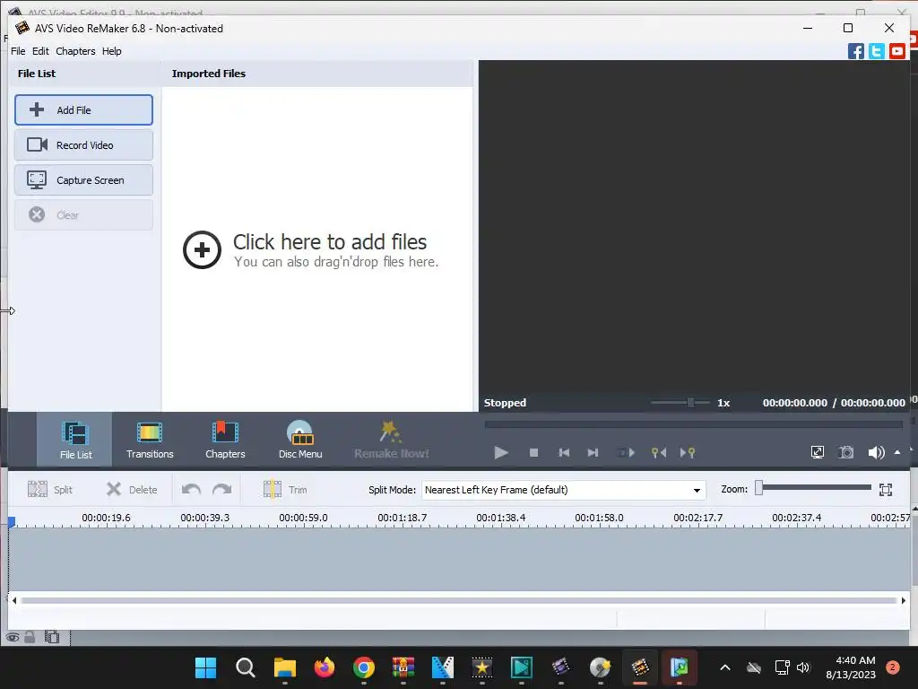This screenshot has height=689, width=918.
Task: Open the Twitter page icon
Action: click(x=877, y=51)
